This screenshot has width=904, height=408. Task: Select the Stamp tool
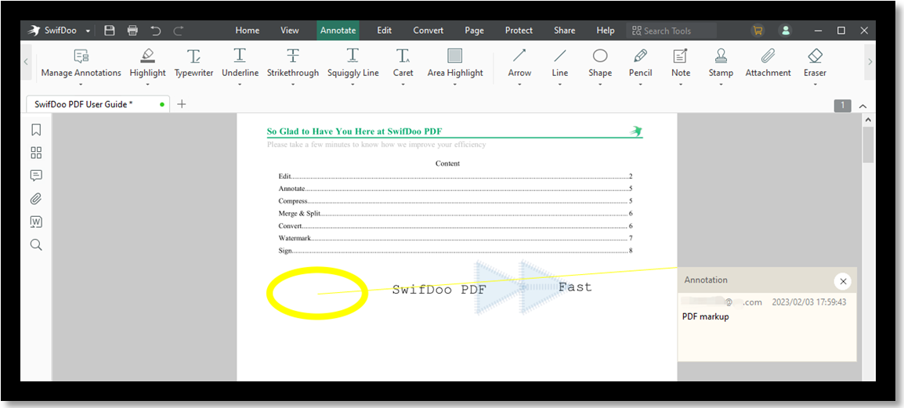point(721,63)
